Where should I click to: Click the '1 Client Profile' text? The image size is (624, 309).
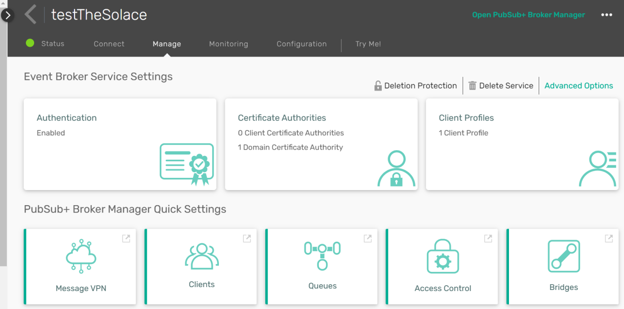463,133
